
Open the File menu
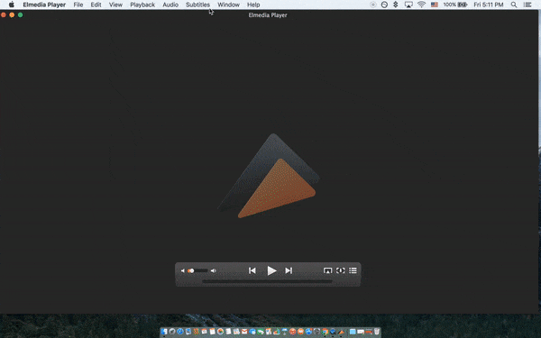click(78, 5)
